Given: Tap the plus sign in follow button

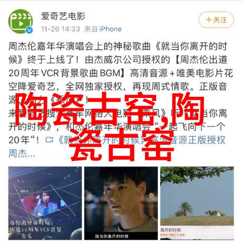Looking at the screenshot, I should tap(209, 19).
